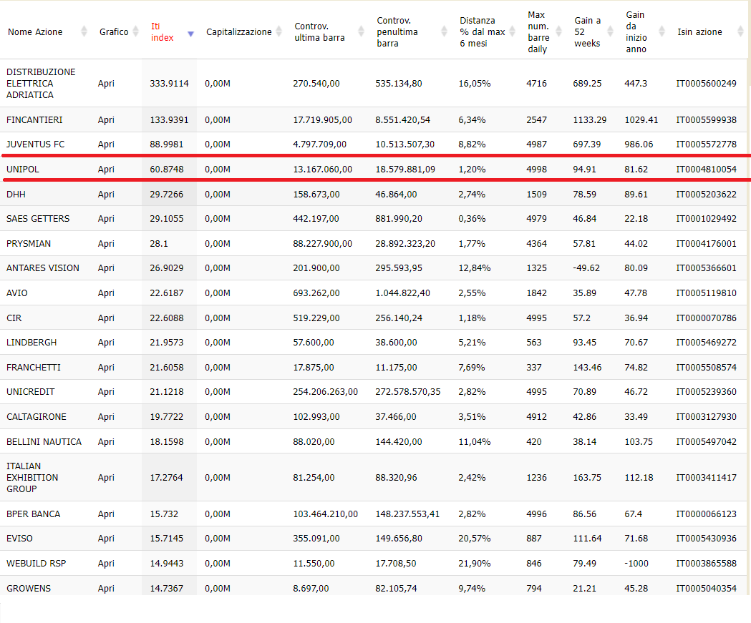Image resolution: width=751 pixels, height=623 pixels.
Task: Sort by Controv. penultima barra arrows
Action: [x=444, y=31]
